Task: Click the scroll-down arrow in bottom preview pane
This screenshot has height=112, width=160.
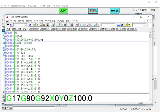Action: click(x=150, y=100)
